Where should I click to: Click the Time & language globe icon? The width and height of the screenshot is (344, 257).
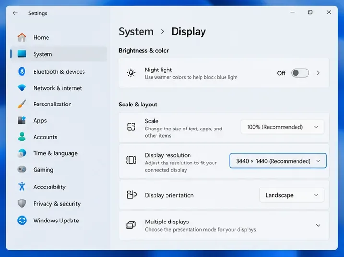click(x=22, y=153)
